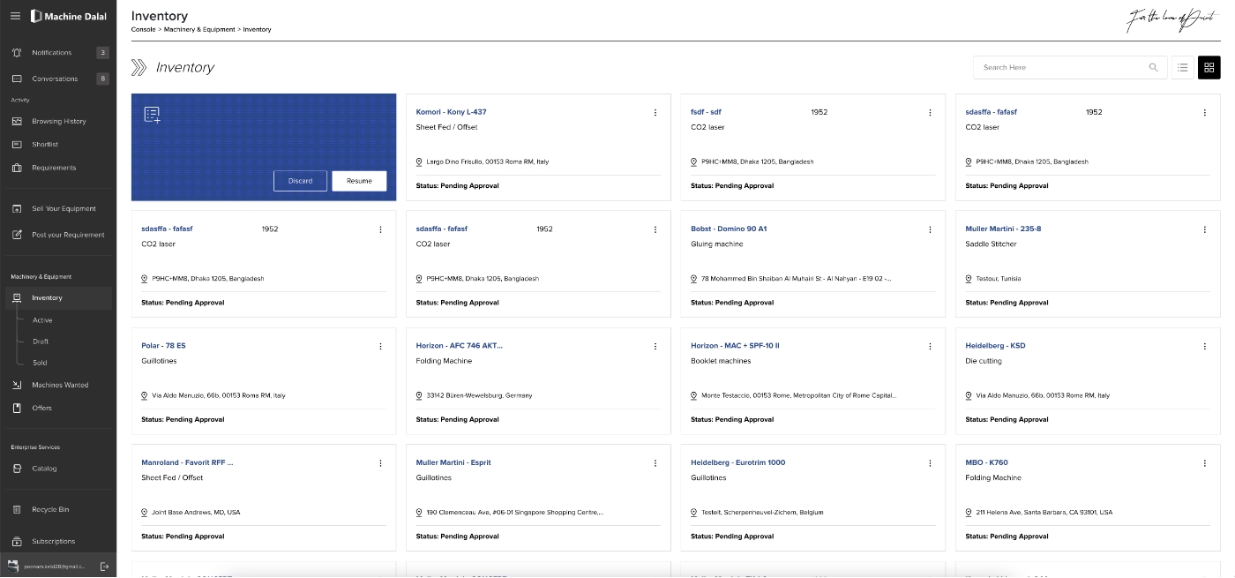Click the Shortlist sidebar icon
Viewport: 1235px width, 578px height.
pyautogui.click(x=17, y=145)
